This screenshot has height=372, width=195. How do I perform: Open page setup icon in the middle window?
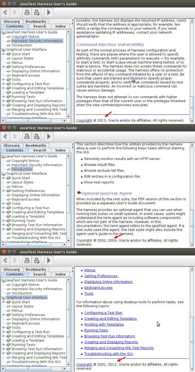click(x=36, y=136)
